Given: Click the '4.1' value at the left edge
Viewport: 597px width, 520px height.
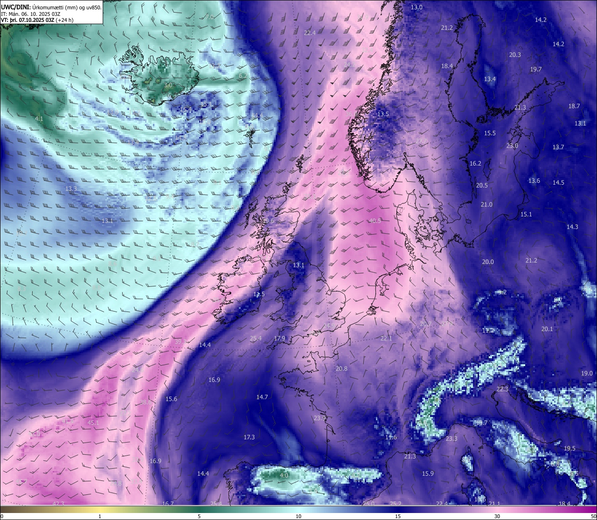Looking at the screenshot, I should 39,118.
